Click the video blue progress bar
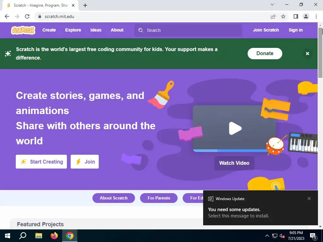Screen dimensions: 323x242 click(x=231, y=151)
